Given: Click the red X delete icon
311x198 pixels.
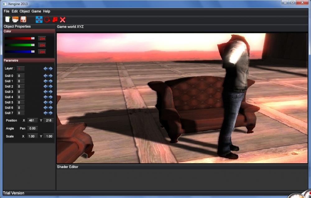Looking at the screenshot, I should 63,20.
